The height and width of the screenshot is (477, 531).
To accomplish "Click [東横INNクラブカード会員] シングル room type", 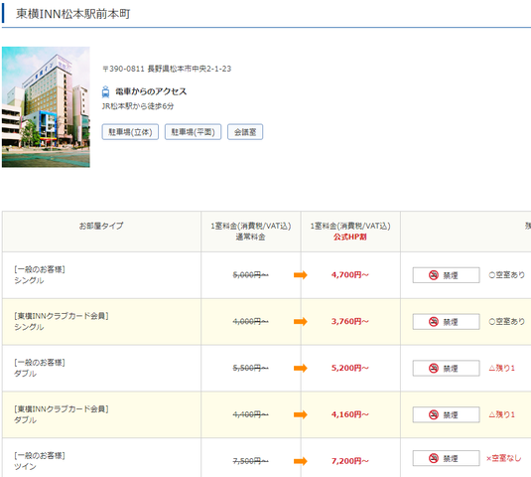I will point(62,321).
